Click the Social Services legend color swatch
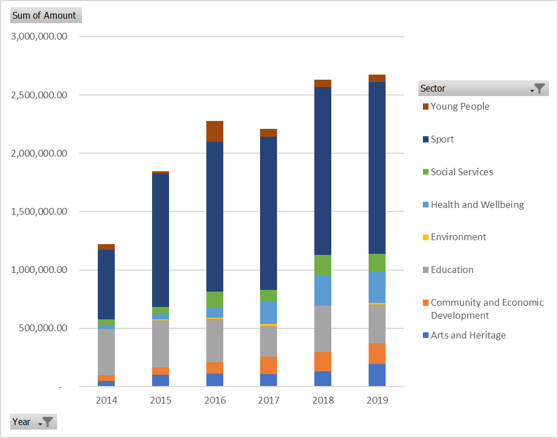This screenshot has height=438, width=558. tap(426, 172)
